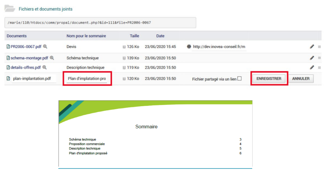Click the PDF file icon of plan-implantation.pdf
This screenshot has width=326, height=176.
8,78
